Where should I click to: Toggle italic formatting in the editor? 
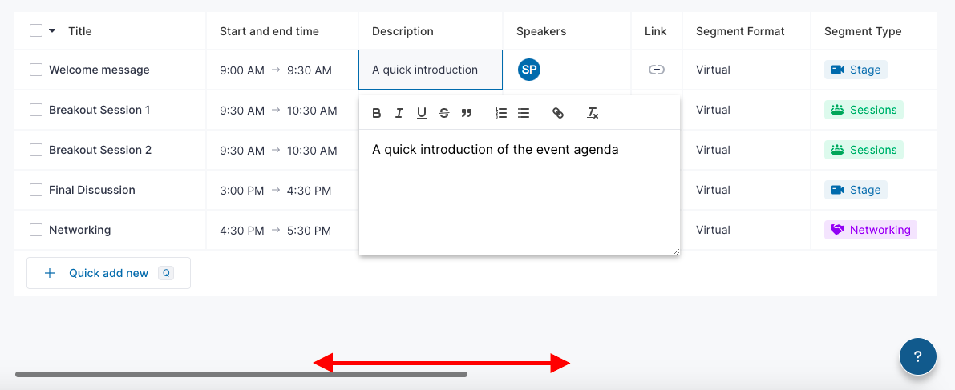[x=399, y=113]
